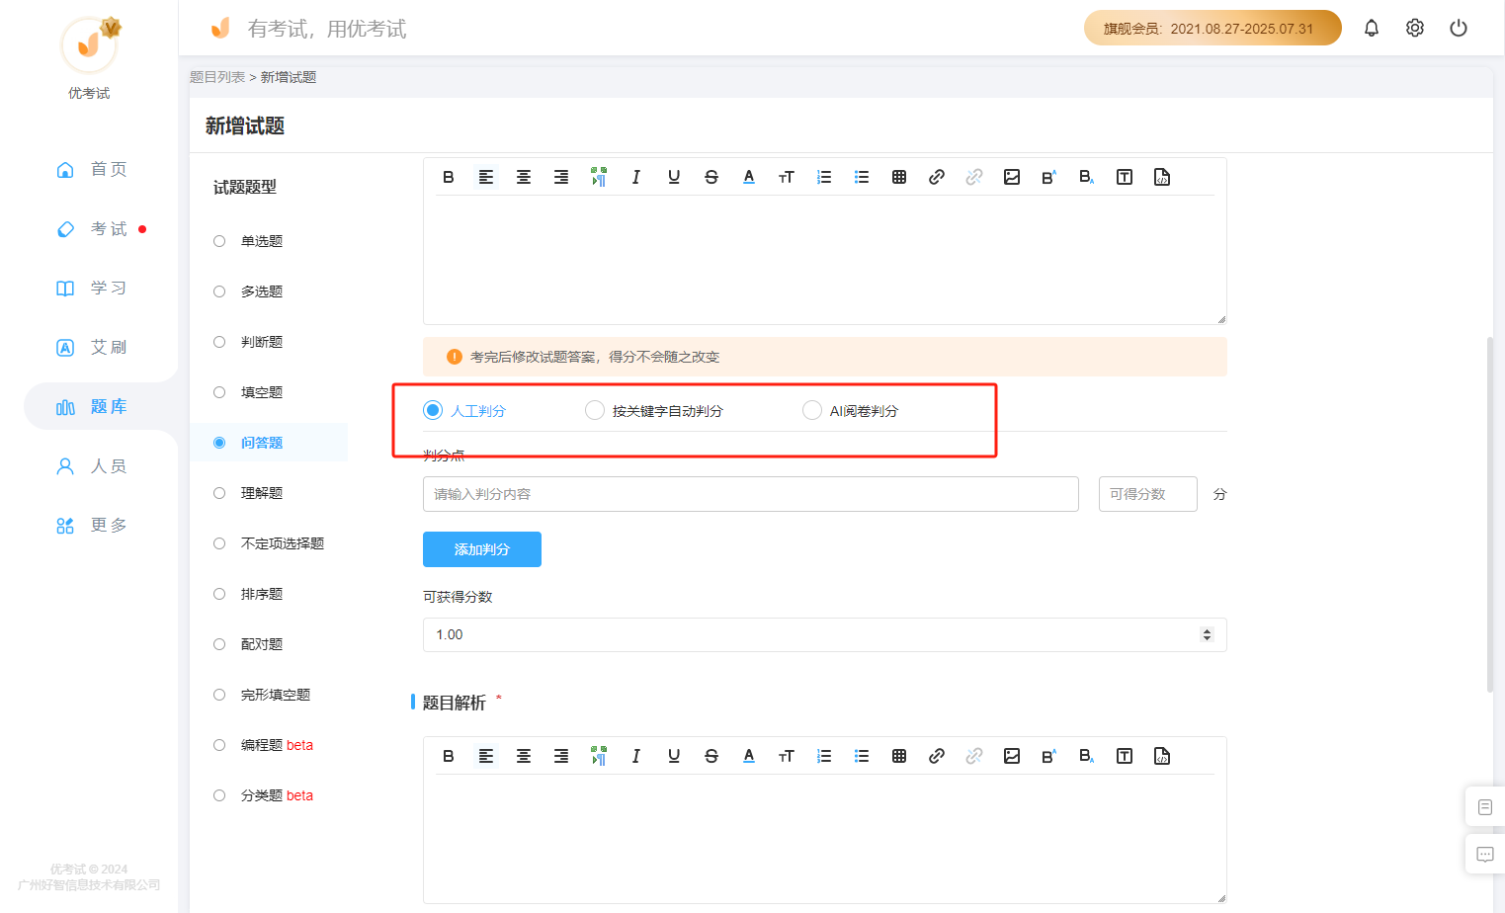Click the 优考试 logo avatar
This screenshot has width=1505, height=913.
coord(89,44)
